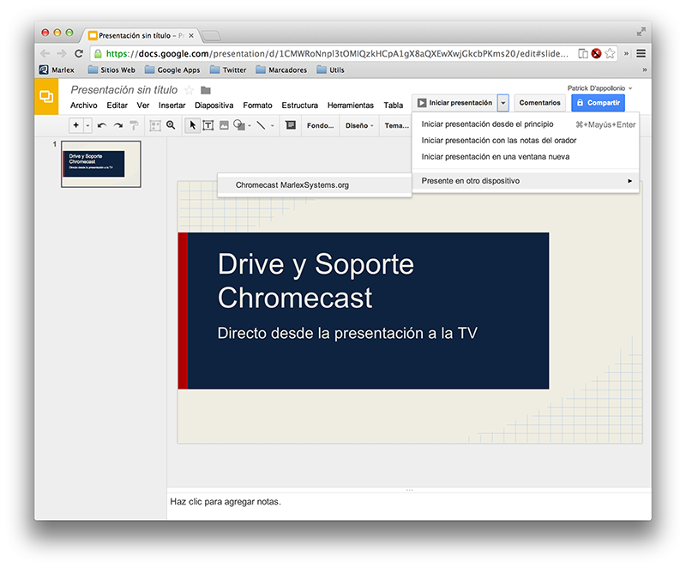This screenshot has width=686, height=568.
Task: Redo the last action
Action: 118,125
